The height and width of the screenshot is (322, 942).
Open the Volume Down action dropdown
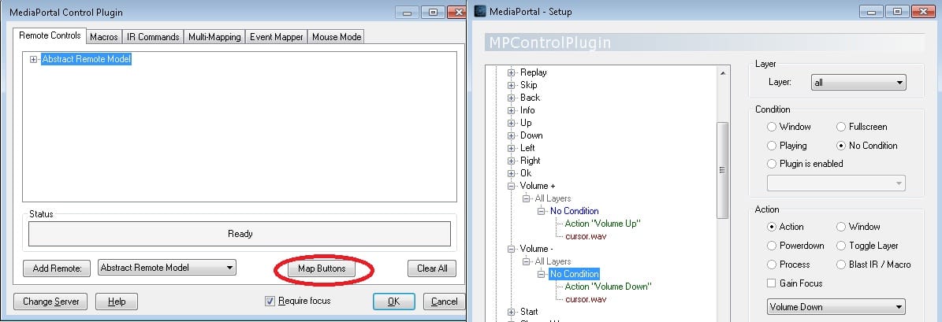coord(836,307)
